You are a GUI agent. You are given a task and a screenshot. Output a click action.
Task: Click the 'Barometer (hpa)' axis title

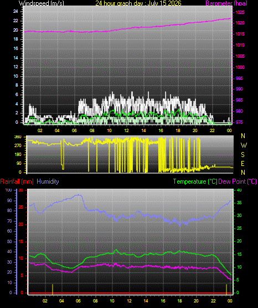pyautogui.click(x=226, y=3)
